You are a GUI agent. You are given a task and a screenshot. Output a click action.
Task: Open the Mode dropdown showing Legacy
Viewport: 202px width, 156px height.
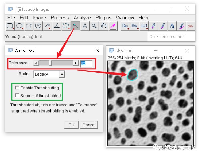pos(49,74)
